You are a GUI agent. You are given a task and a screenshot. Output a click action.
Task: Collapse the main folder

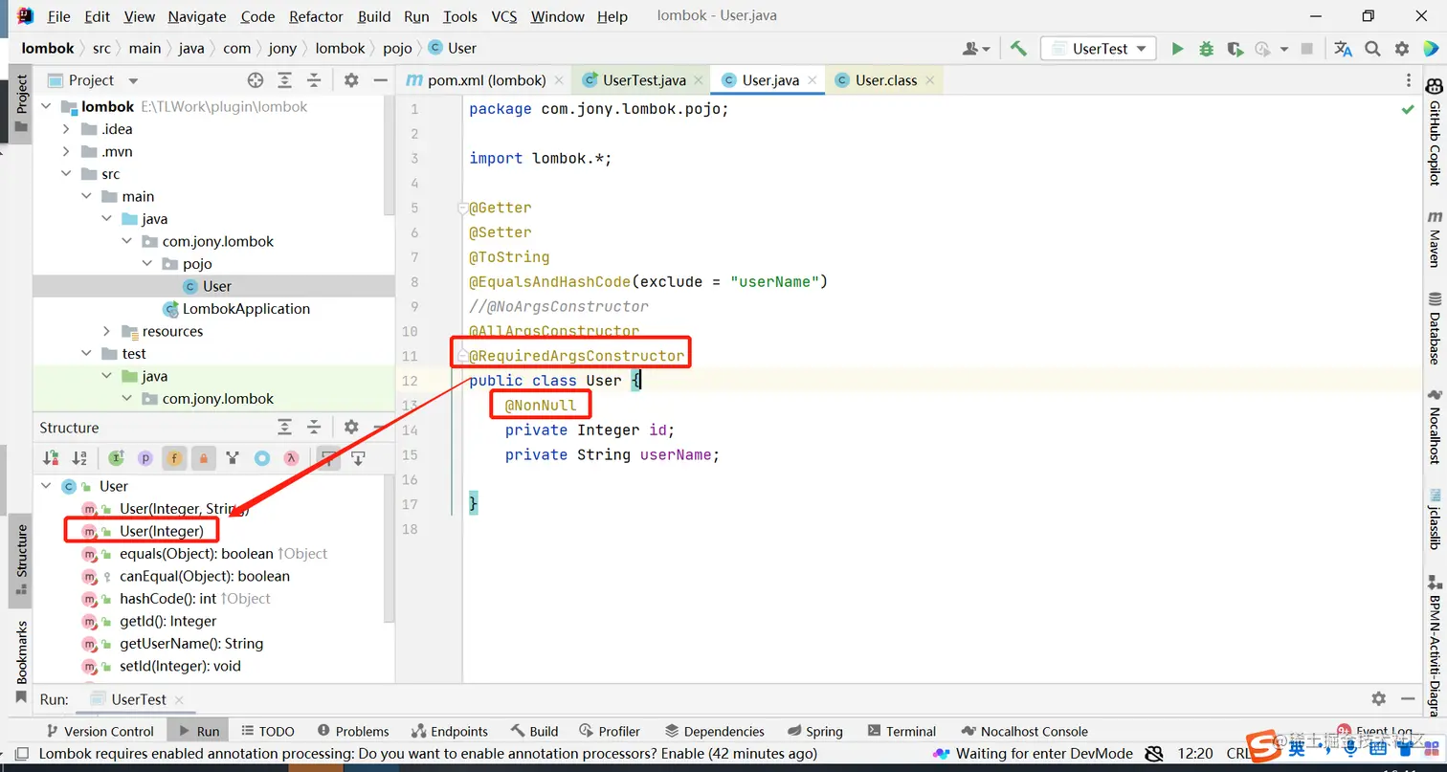(x=87, y=196)
